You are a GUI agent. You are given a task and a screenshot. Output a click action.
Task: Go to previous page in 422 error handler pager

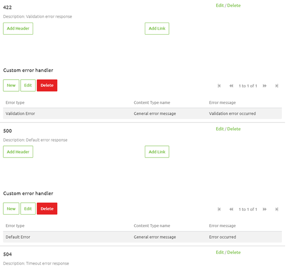231,86
